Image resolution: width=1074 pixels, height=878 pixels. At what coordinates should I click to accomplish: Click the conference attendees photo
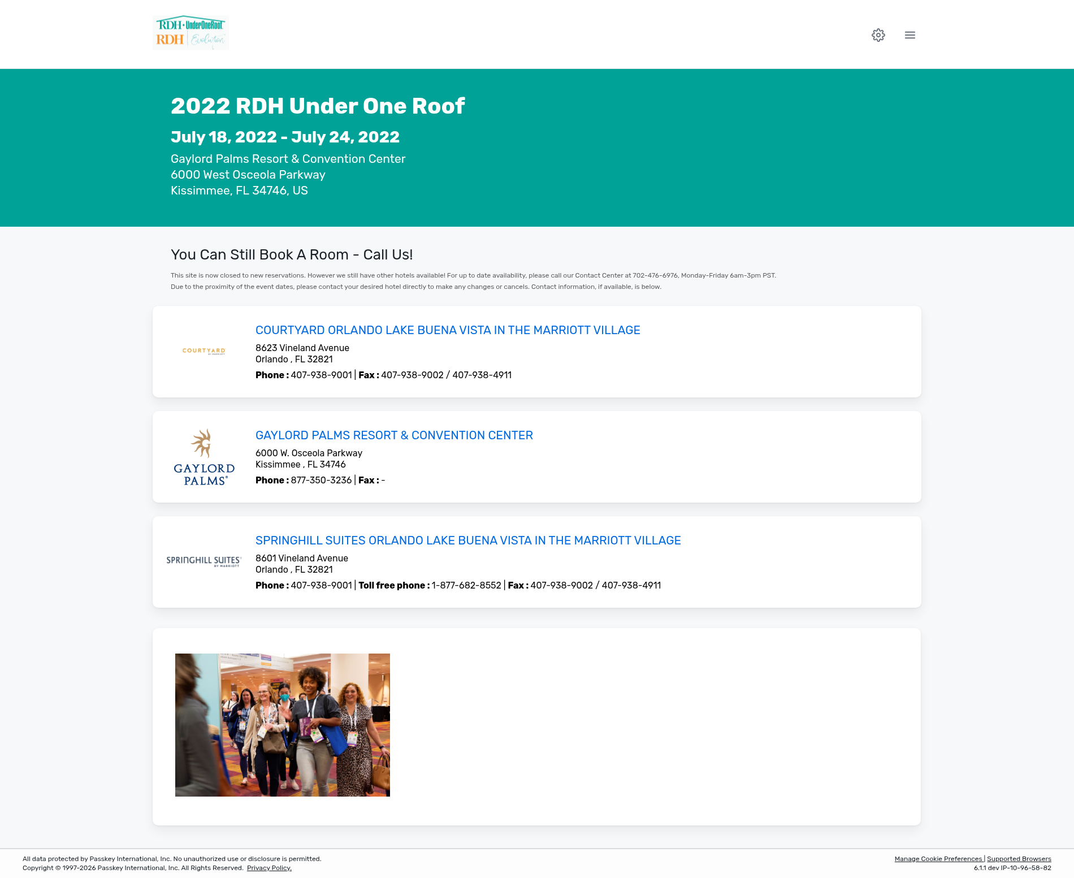[x=283, y=725]
